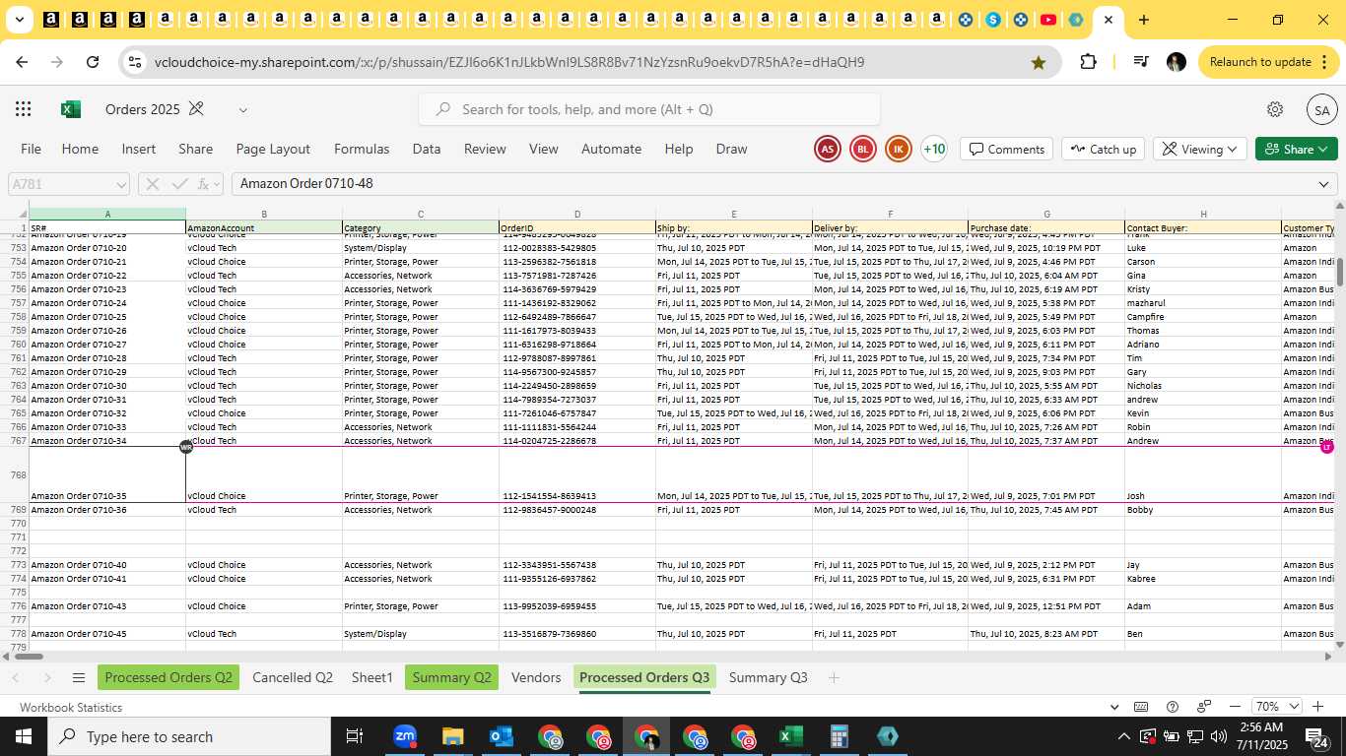The image size is (1346, 756).
Task: Open Outlook from the Windows taskbar
Action: coord(502,736)
